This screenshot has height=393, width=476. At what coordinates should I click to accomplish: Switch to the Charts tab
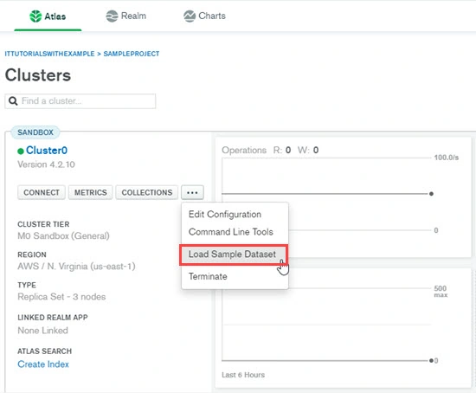tap(204, 16)
